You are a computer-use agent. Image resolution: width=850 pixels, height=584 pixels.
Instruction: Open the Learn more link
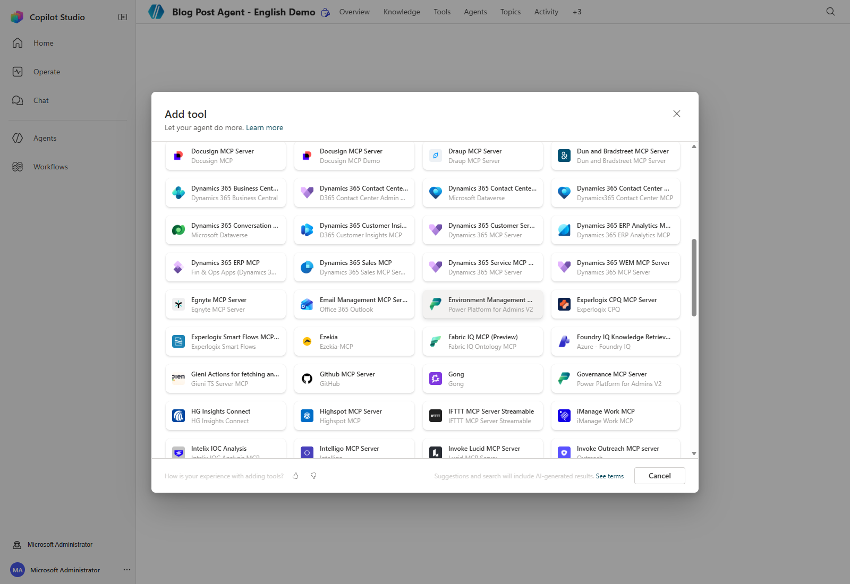(x=265, y=127)
